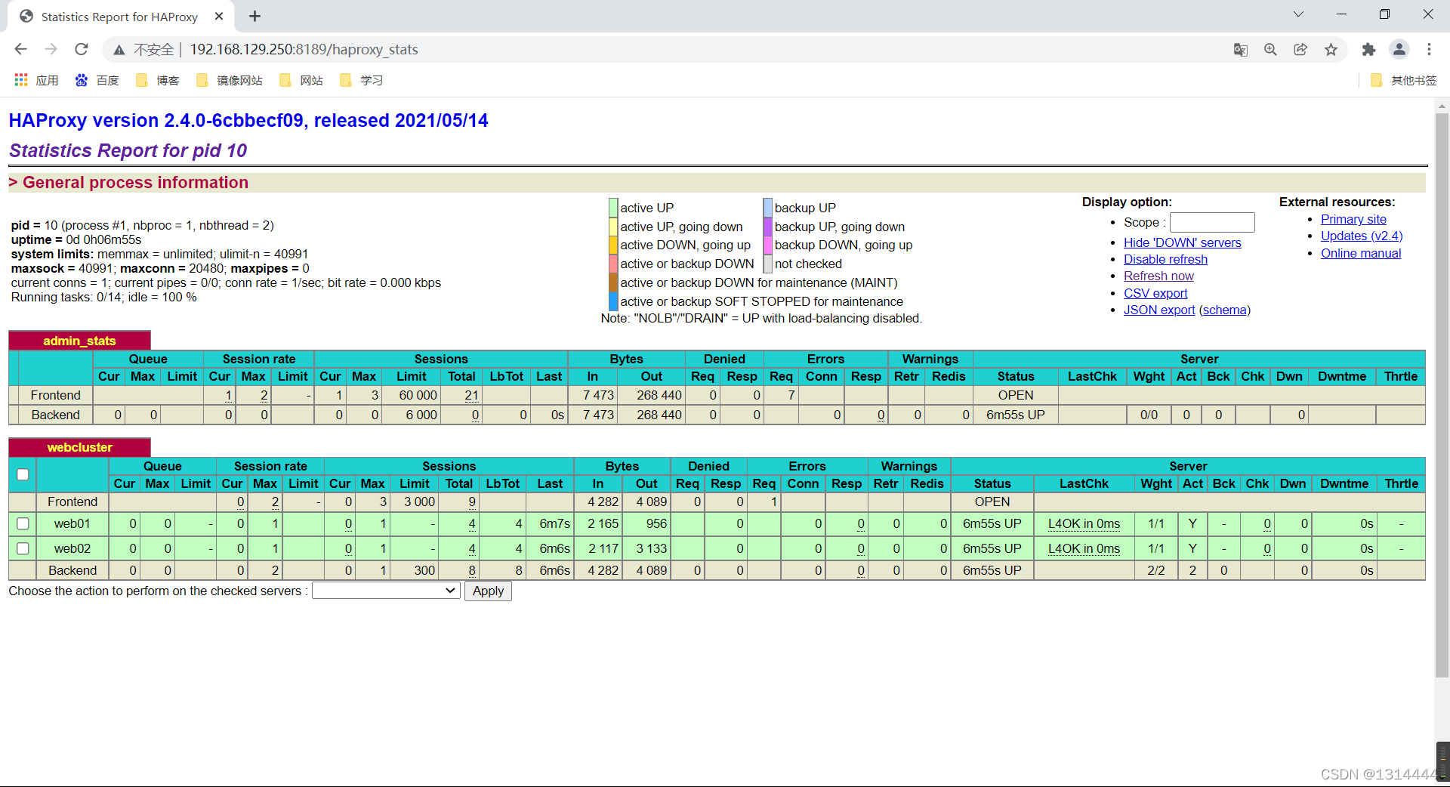Screen dimensions: 1450x787
Task: Click the webcluster Backend total sessions 8
Action: pyautogui.click(x=472, y=570)
